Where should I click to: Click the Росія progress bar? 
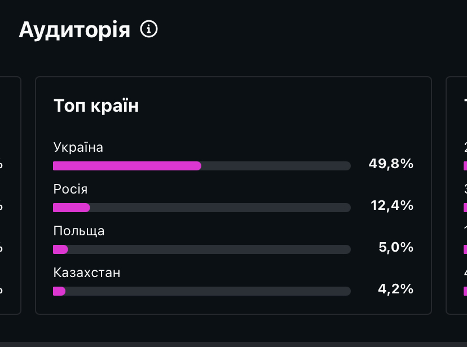201,208
